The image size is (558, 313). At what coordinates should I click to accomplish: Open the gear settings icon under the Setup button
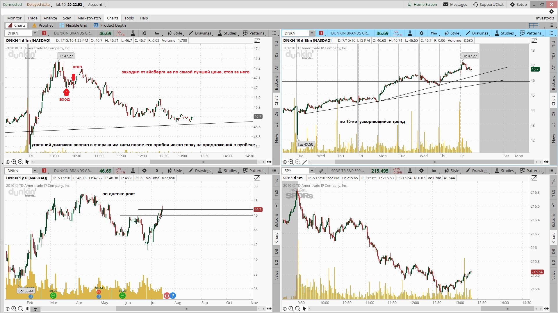tap(551, 11)
